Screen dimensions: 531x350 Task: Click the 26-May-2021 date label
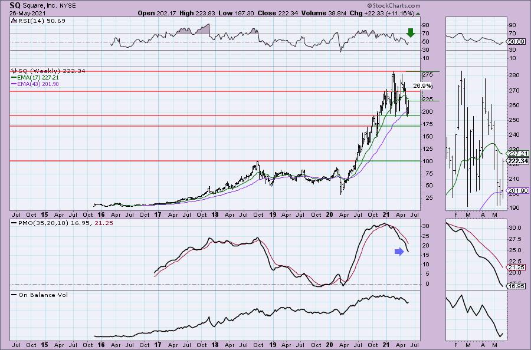(x=27, y=13)
